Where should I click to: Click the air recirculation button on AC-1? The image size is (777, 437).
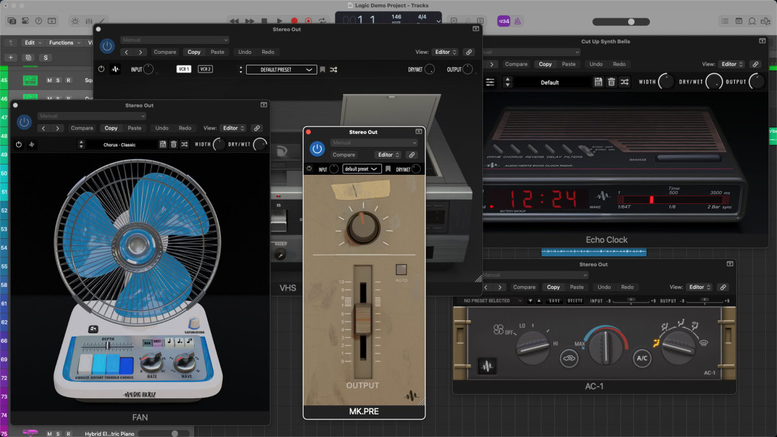[x=569, y=358]
